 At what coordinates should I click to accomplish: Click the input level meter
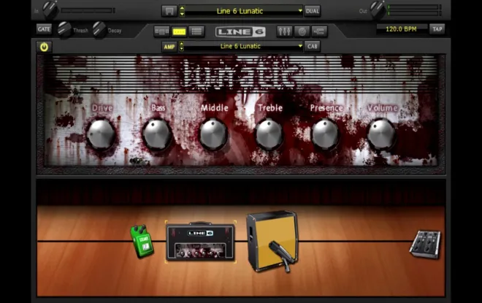click(88, 10)
